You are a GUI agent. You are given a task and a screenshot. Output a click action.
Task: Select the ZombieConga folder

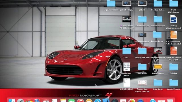157,35
